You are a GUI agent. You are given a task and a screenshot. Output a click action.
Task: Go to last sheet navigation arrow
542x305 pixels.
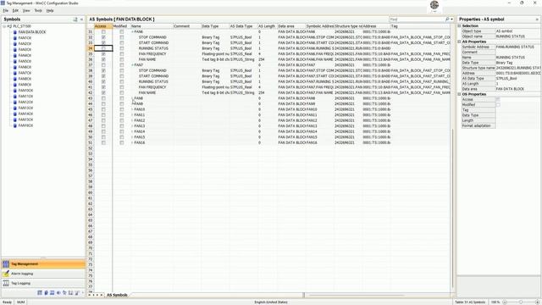coord(102,295)
